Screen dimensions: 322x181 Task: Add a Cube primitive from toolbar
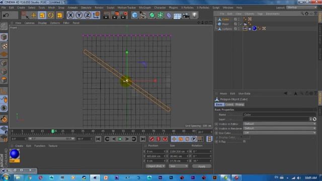[135, 15]
